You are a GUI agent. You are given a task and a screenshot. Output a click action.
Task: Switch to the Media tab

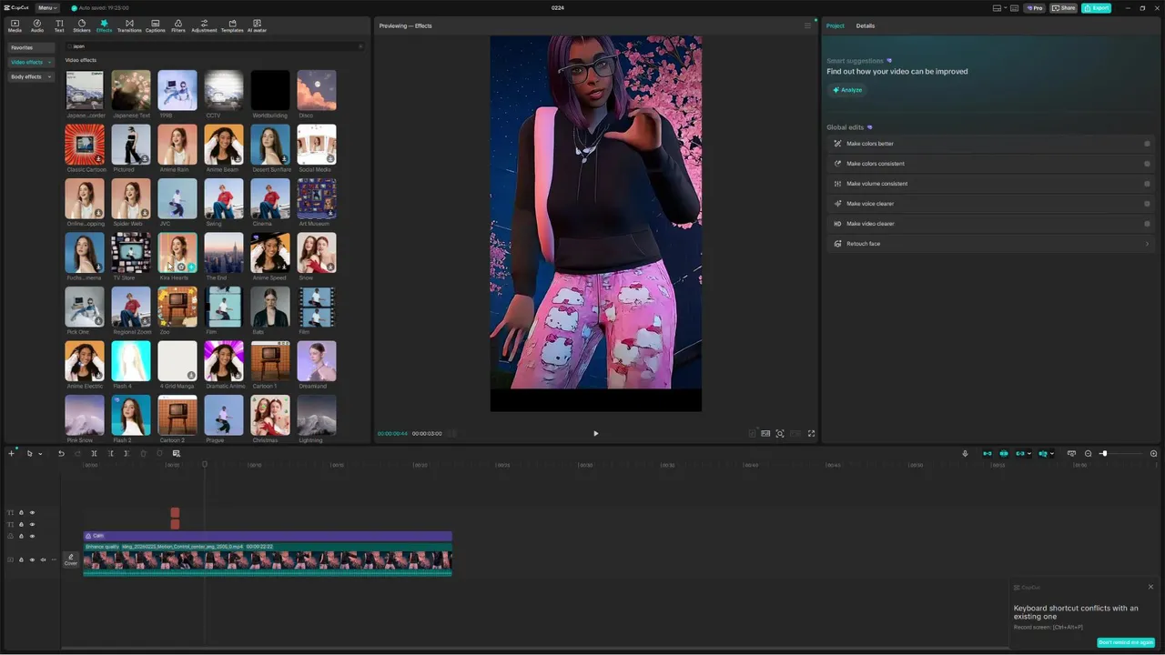[15, 25]
